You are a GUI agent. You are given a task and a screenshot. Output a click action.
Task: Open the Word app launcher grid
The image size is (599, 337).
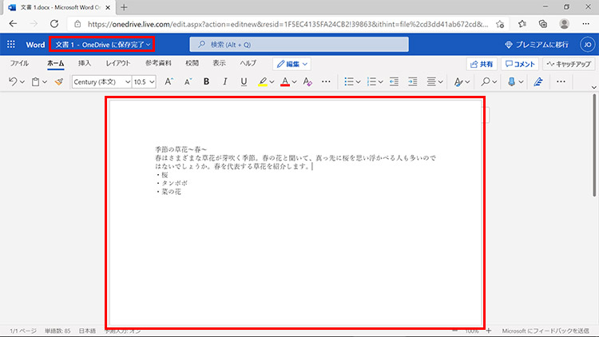coord(11,45)
